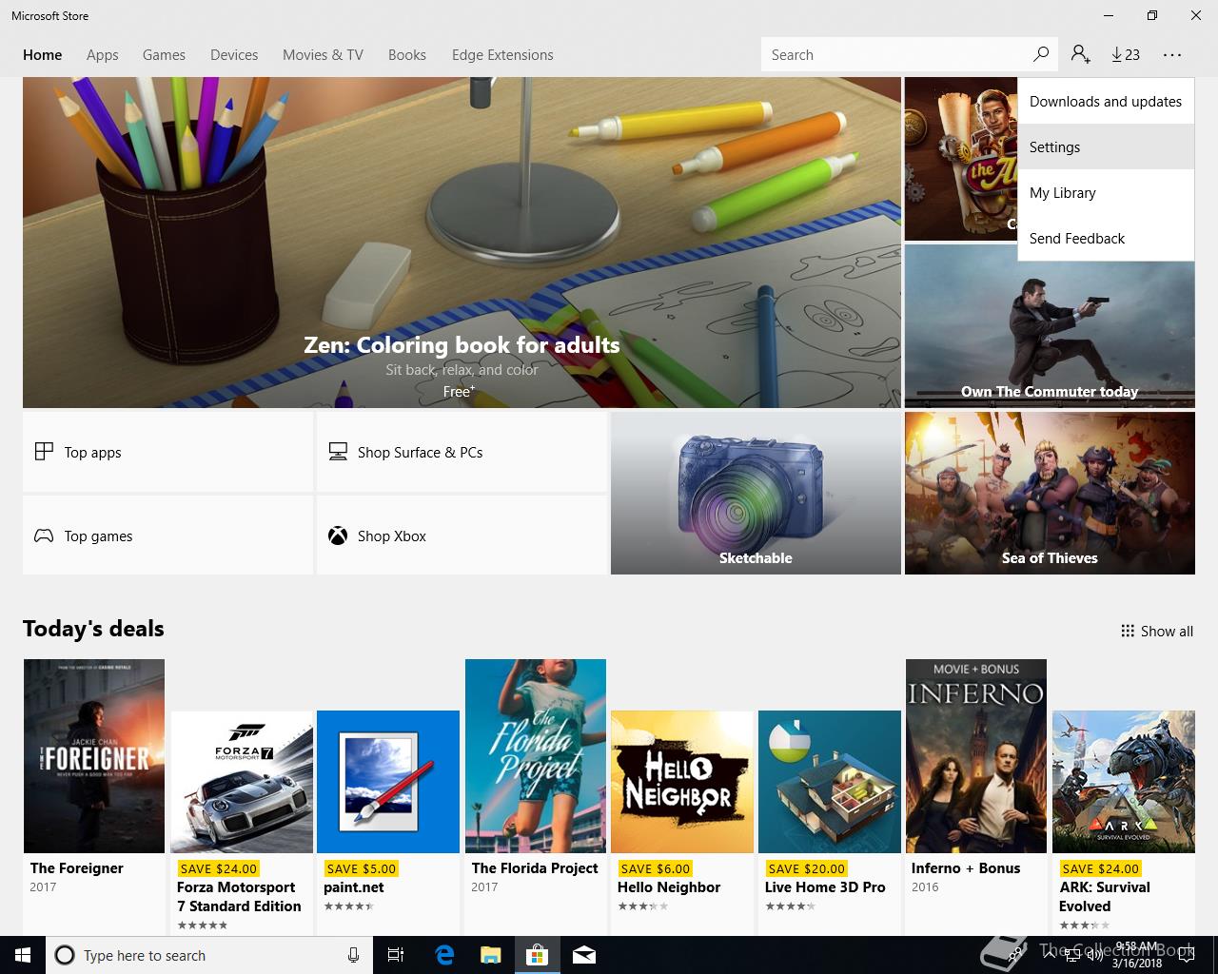Open the Live Home 3D Pro thumbnail
Viewport: 1218px width, 974px height.
tap(830, 782)
